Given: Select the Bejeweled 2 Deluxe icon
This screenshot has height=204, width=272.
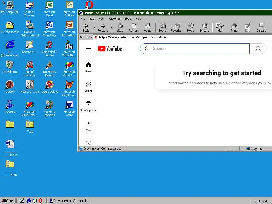Looking at the screenshot, I should click(49, 49).
